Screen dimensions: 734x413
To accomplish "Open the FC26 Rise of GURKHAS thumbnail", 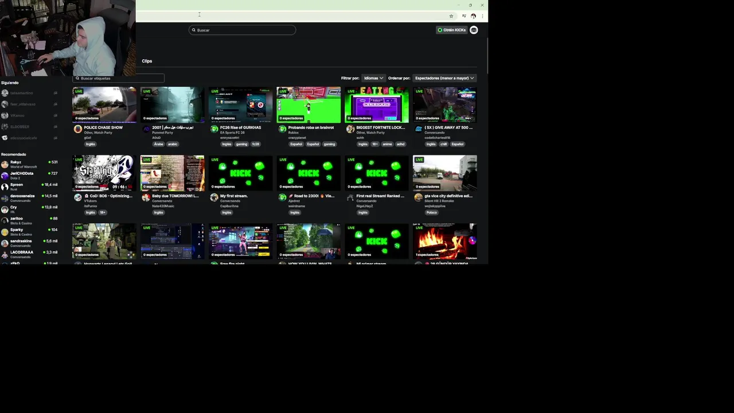I will [x=240, y=104].
